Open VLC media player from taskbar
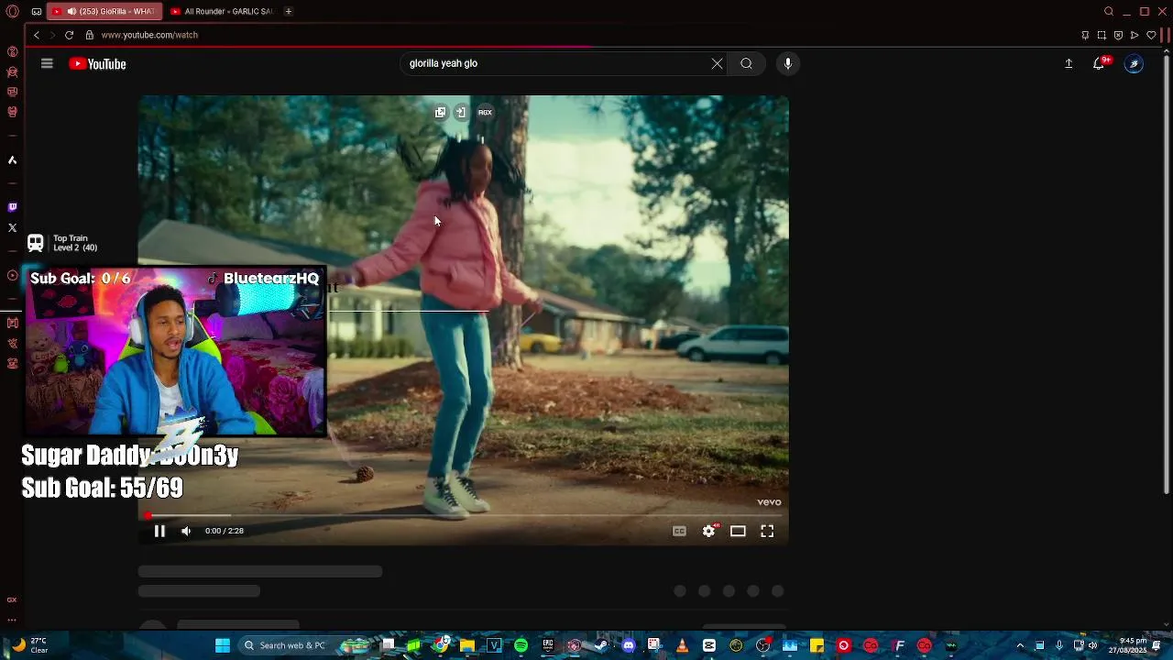This screenshot has height=660, width=1173. pos(682,645)
